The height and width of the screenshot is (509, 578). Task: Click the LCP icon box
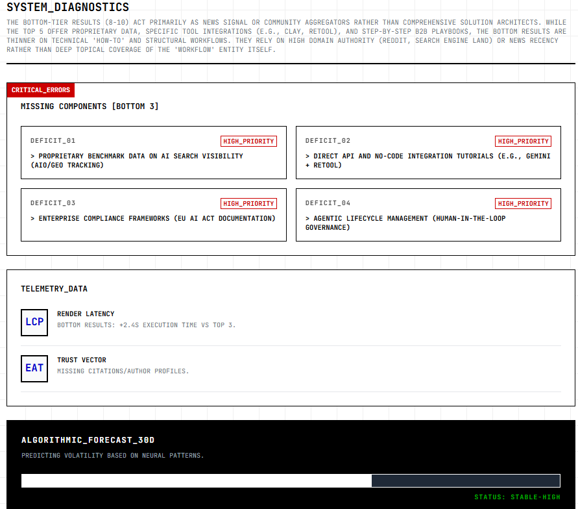(34, 322)
